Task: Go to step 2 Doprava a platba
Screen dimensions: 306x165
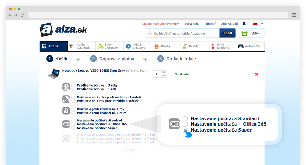Action: coord(112,59)
